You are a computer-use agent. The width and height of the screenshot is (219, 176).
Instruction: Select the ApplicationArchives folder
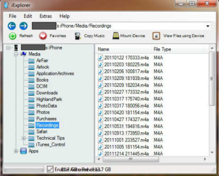55,74
